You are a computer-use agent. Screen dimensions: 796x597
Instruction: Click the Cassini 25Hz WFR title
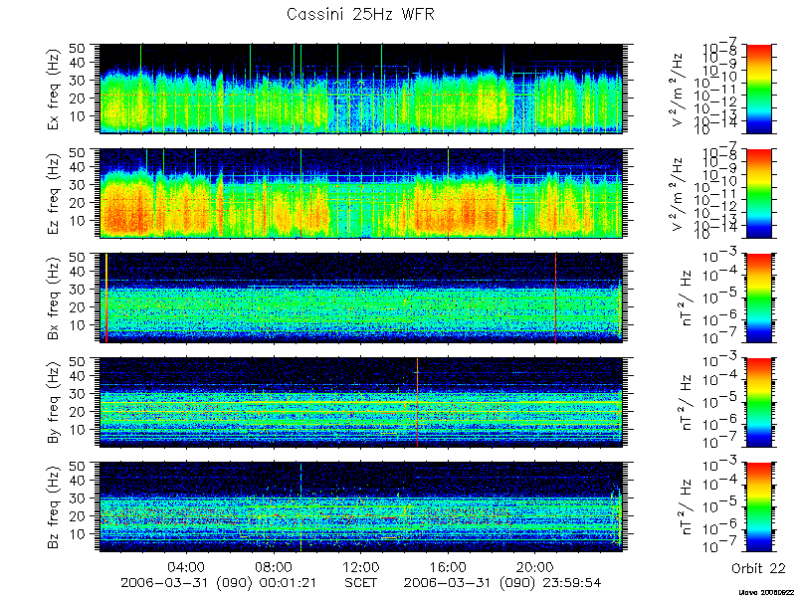click(x=360, y=14)
